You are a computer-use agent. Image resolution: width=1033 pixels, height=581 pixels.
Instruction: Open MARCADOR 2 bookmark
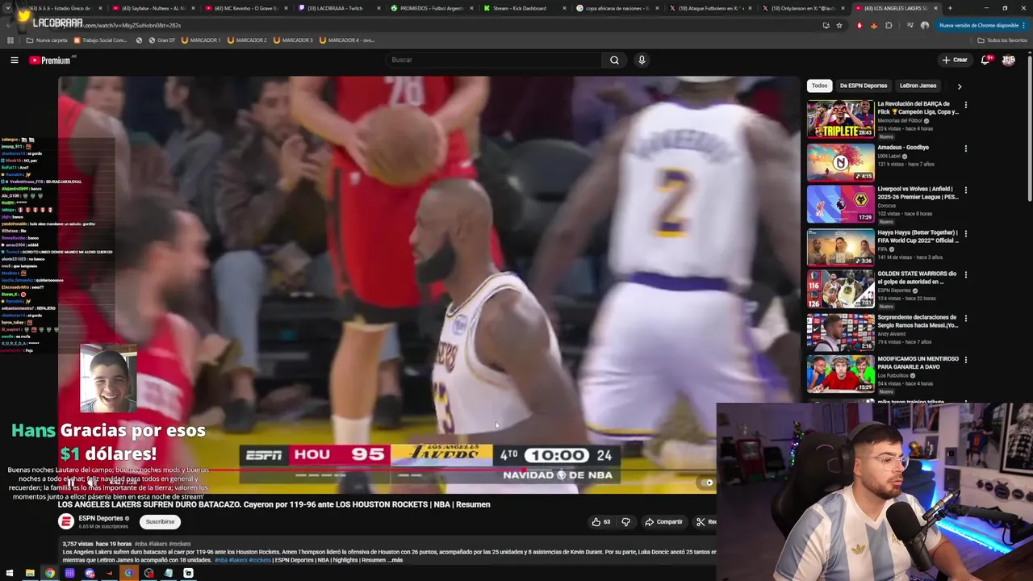click(x=246, y=40)
